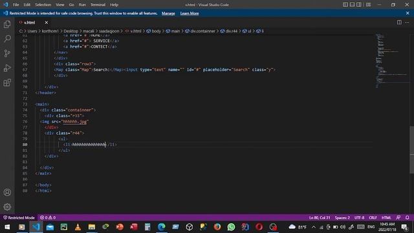Open the Search view in activity bar

(x=7, y=39)
